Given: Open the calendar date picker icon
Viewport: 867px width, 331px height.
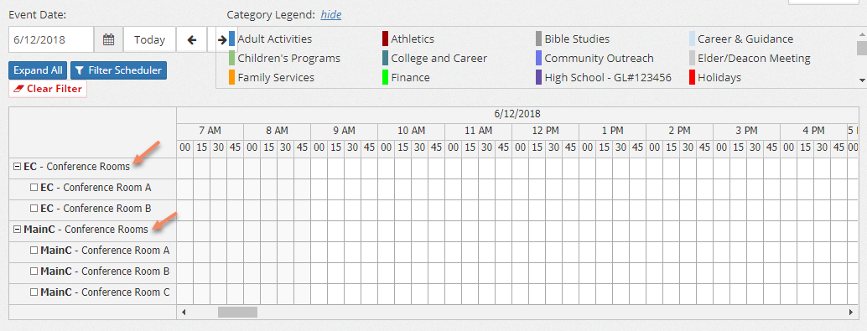Looking at the screenshot, I should [108, 39].
